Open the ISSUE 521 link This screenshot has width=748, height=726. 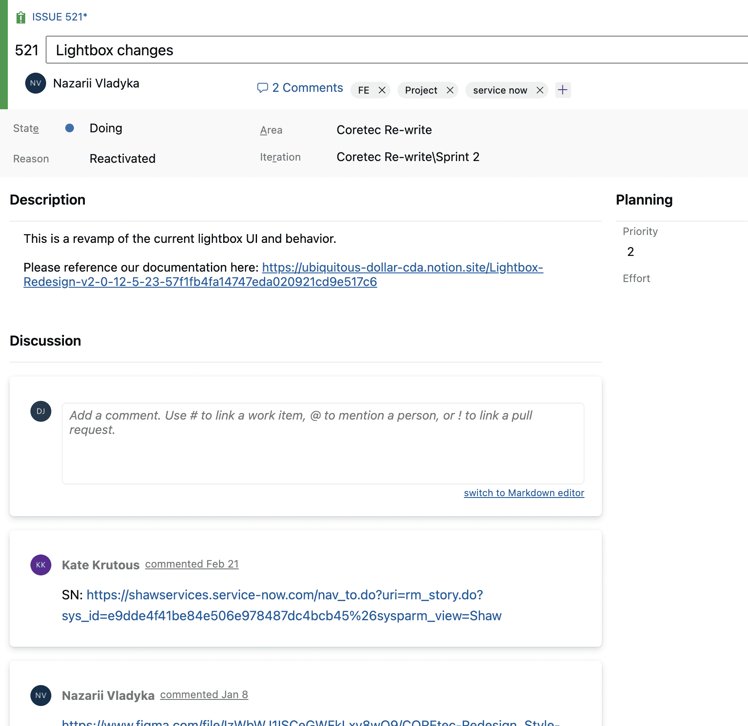[x=60, y=17]
